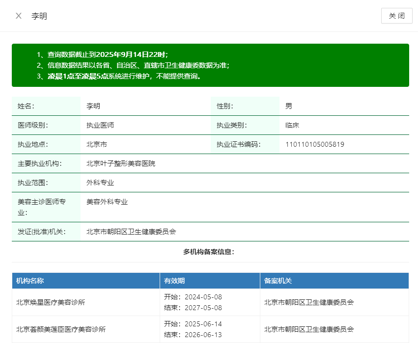
Task: Click the 美容外科专业 specialty value
Action: 107,202
